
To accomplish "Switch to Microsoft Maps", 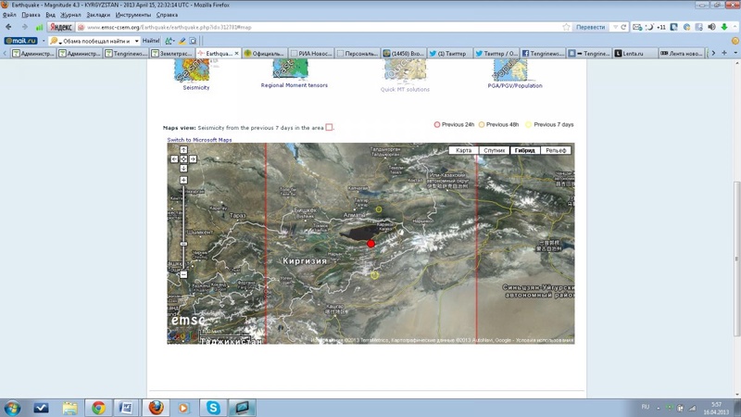I will point(199,140).
